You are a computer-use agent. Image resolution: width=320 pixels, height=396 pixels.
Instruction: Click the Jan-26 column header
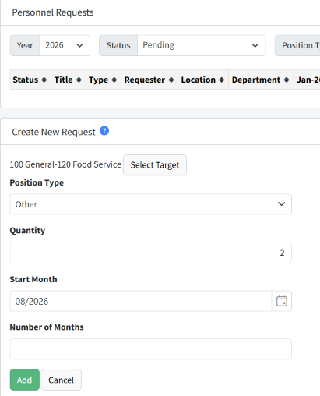[x=308, y=80]
